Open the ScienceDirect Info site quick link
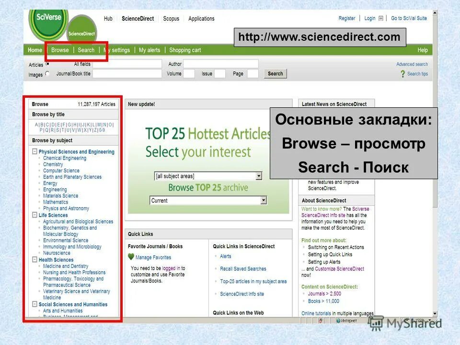The height and width of the screenshot is (345, 460). [x=242, y=294]
